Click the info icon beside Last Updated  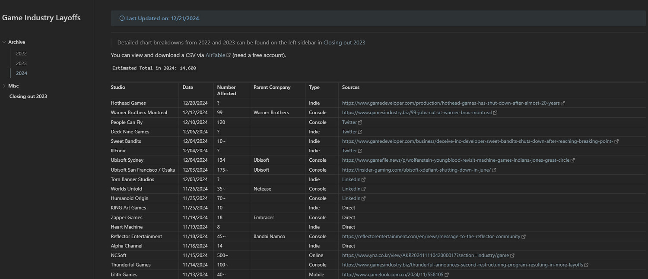122,19
